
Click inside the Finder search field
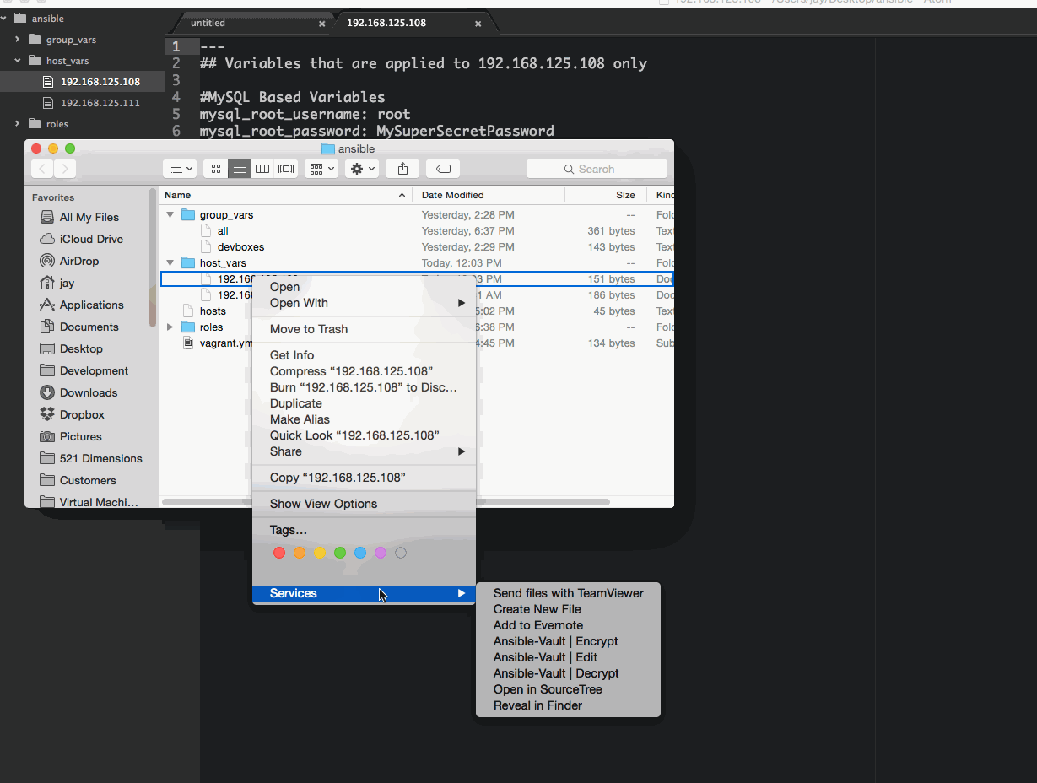(597, 168)
